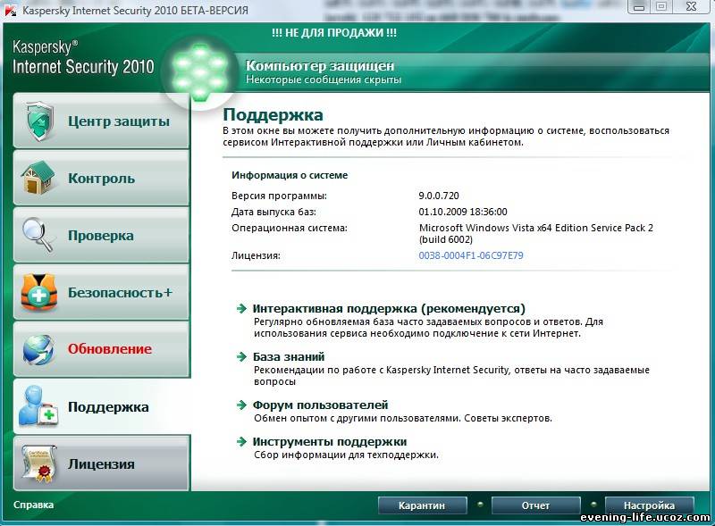This screenshot has width=715, height=526.
Task: Minimize the Kaspersky window
Action: [x=639, y=7]
